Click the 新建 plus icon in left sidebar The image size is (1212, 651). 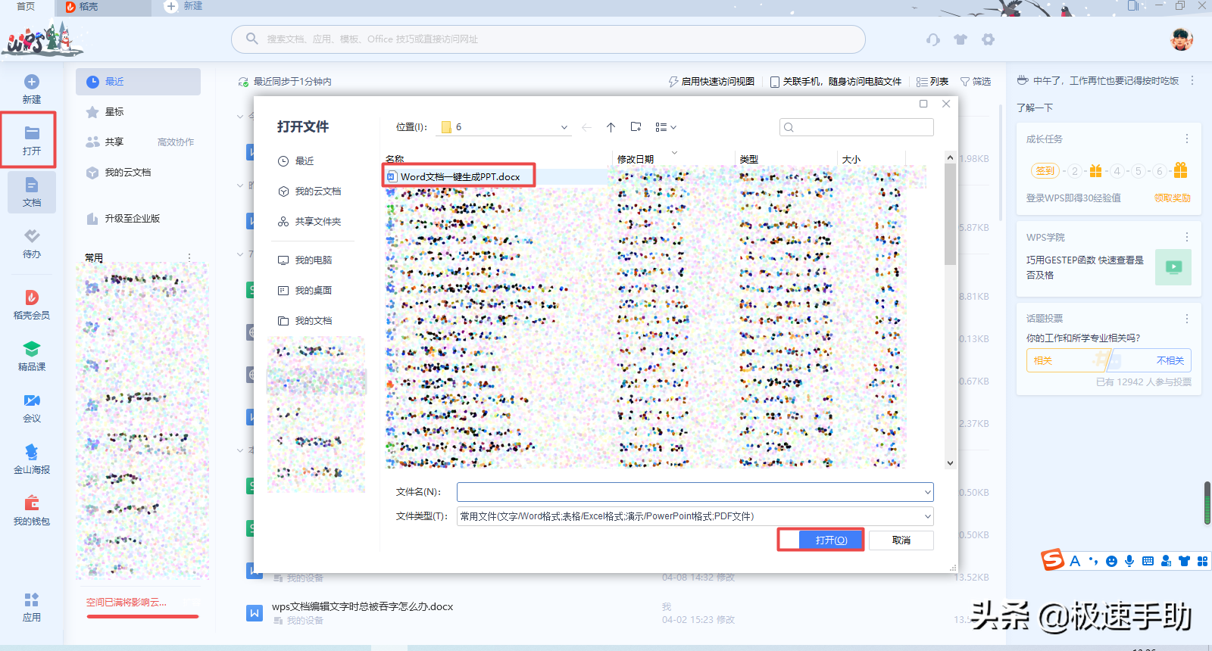tap(32, 82)
